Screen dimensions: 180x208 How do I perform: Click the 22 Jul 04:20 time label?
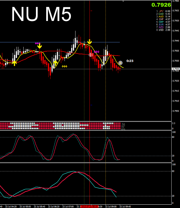tap(11, 207)
